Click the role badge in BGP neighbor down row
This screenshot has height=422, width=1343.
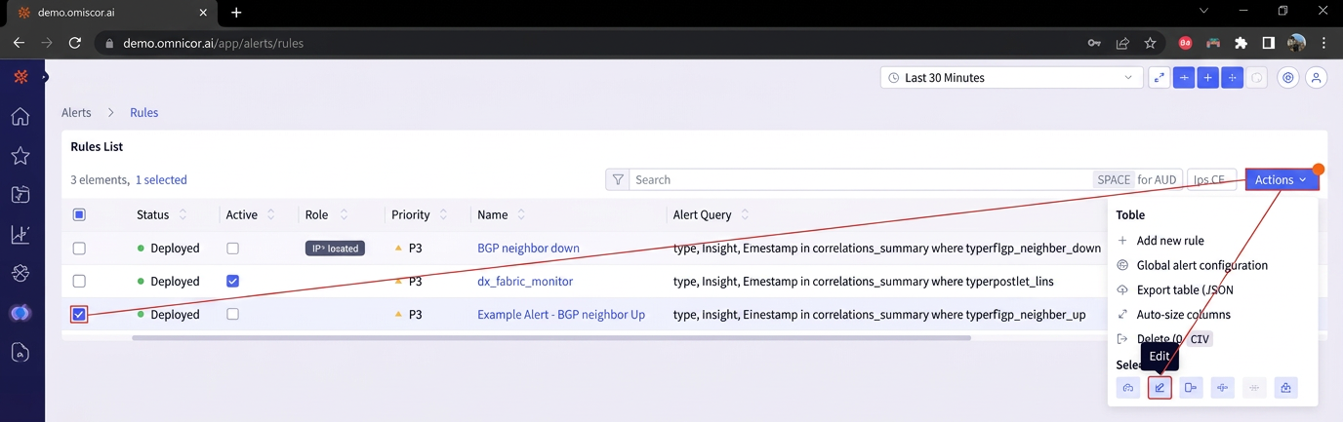335,249
